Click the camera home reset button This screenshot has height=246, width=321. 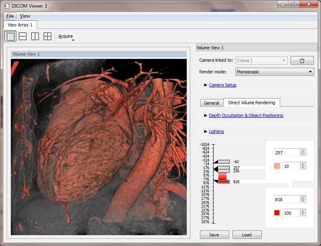(x=302, y=60)
